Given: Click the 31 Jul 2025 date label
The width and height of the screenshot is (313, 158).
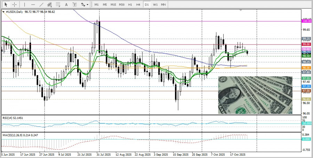Looking at the screenshot, I should pos(103,155).
